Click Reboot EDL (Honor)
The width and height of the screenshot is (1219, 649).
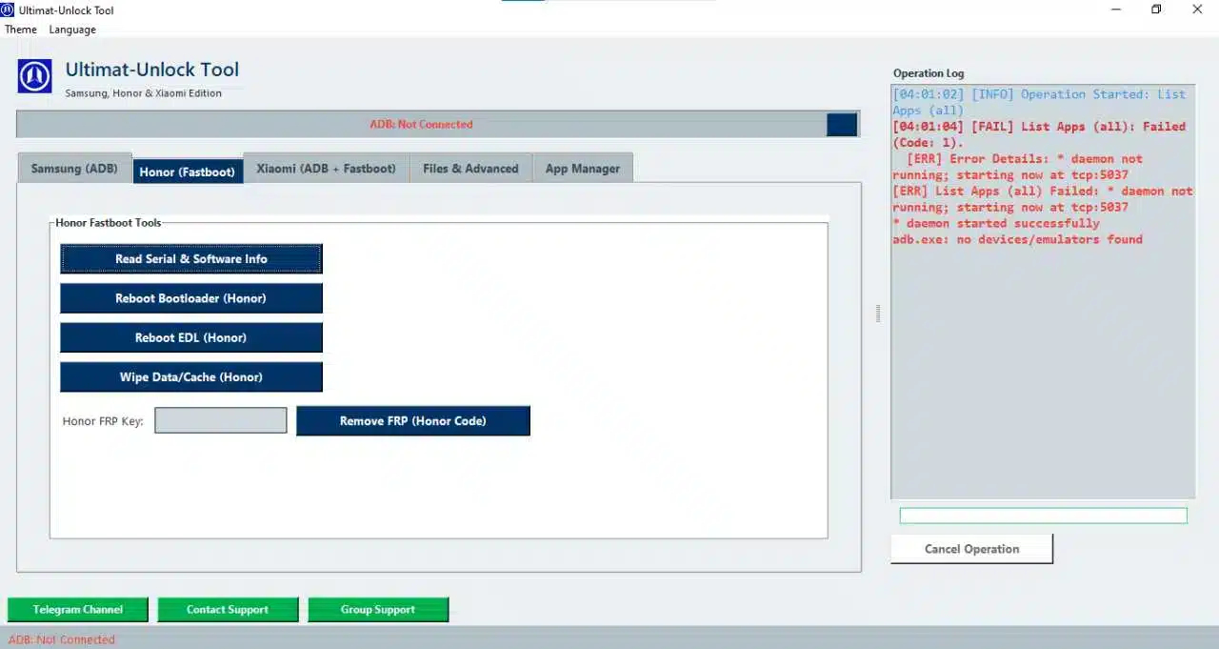(x=190, y=337)
